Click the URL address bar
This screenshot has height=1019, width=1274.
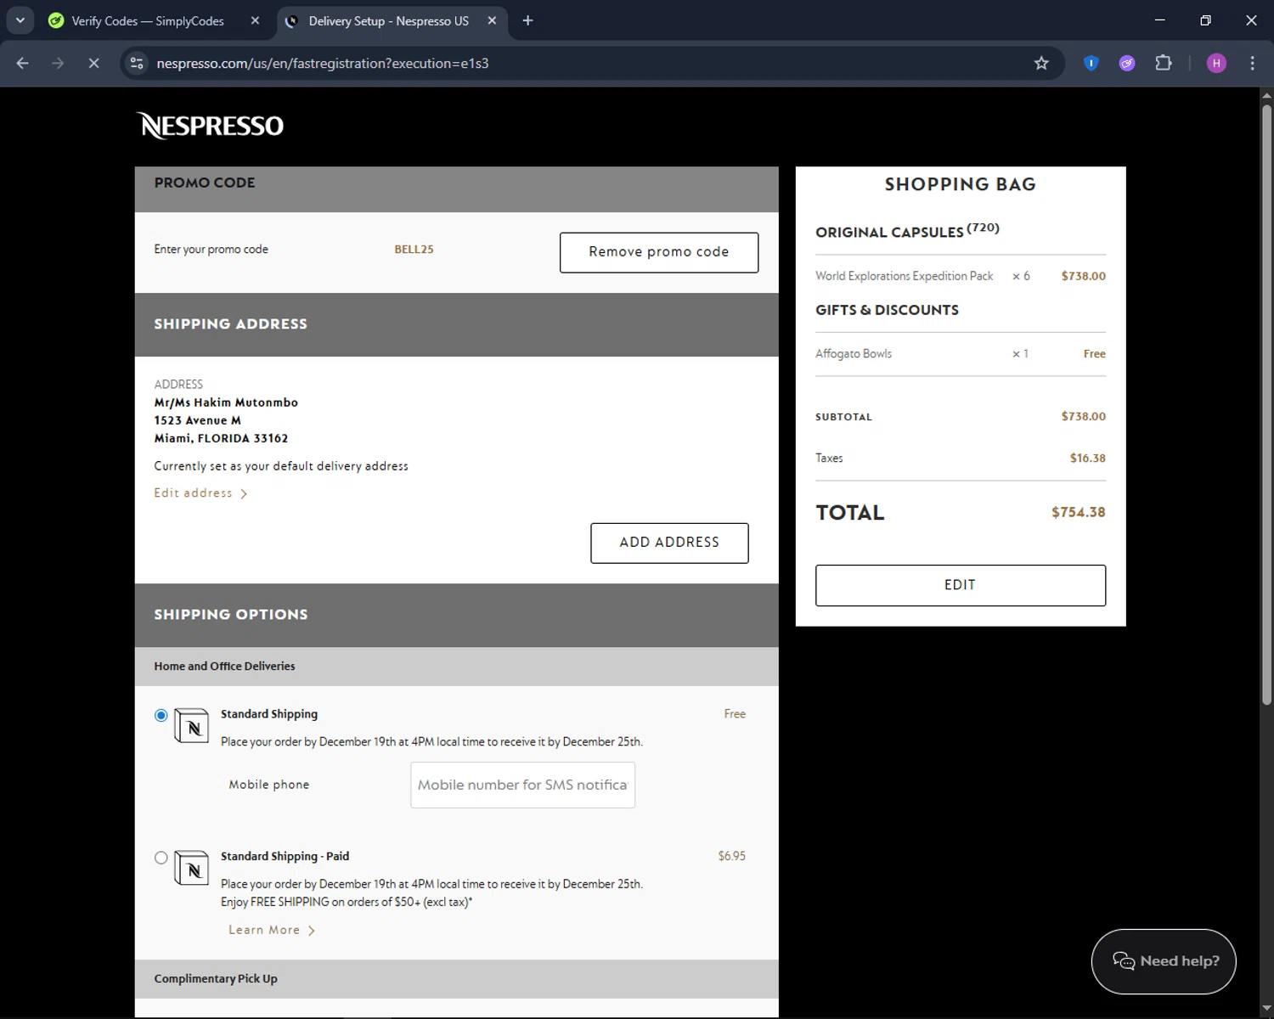coord(586,63)
